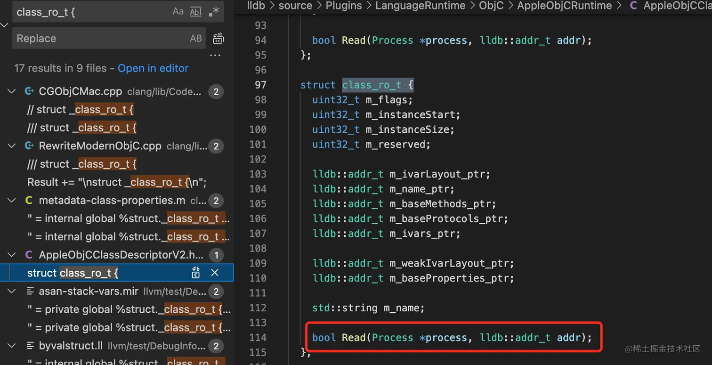
Task: Open first '= internal global %struct._class_ro_t' result
Action: [129, 219]
